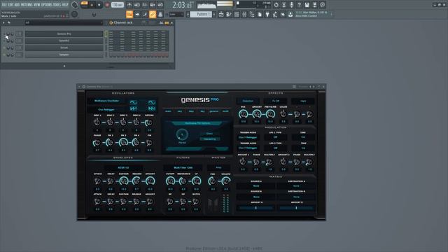This screenshot has height=252, width=448.
Task: Click the download arrow news icon
Action: pos(290,14)
